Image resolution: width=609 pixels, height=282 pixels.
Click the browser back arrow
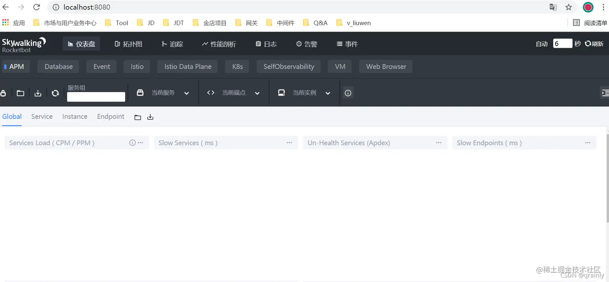6,7
